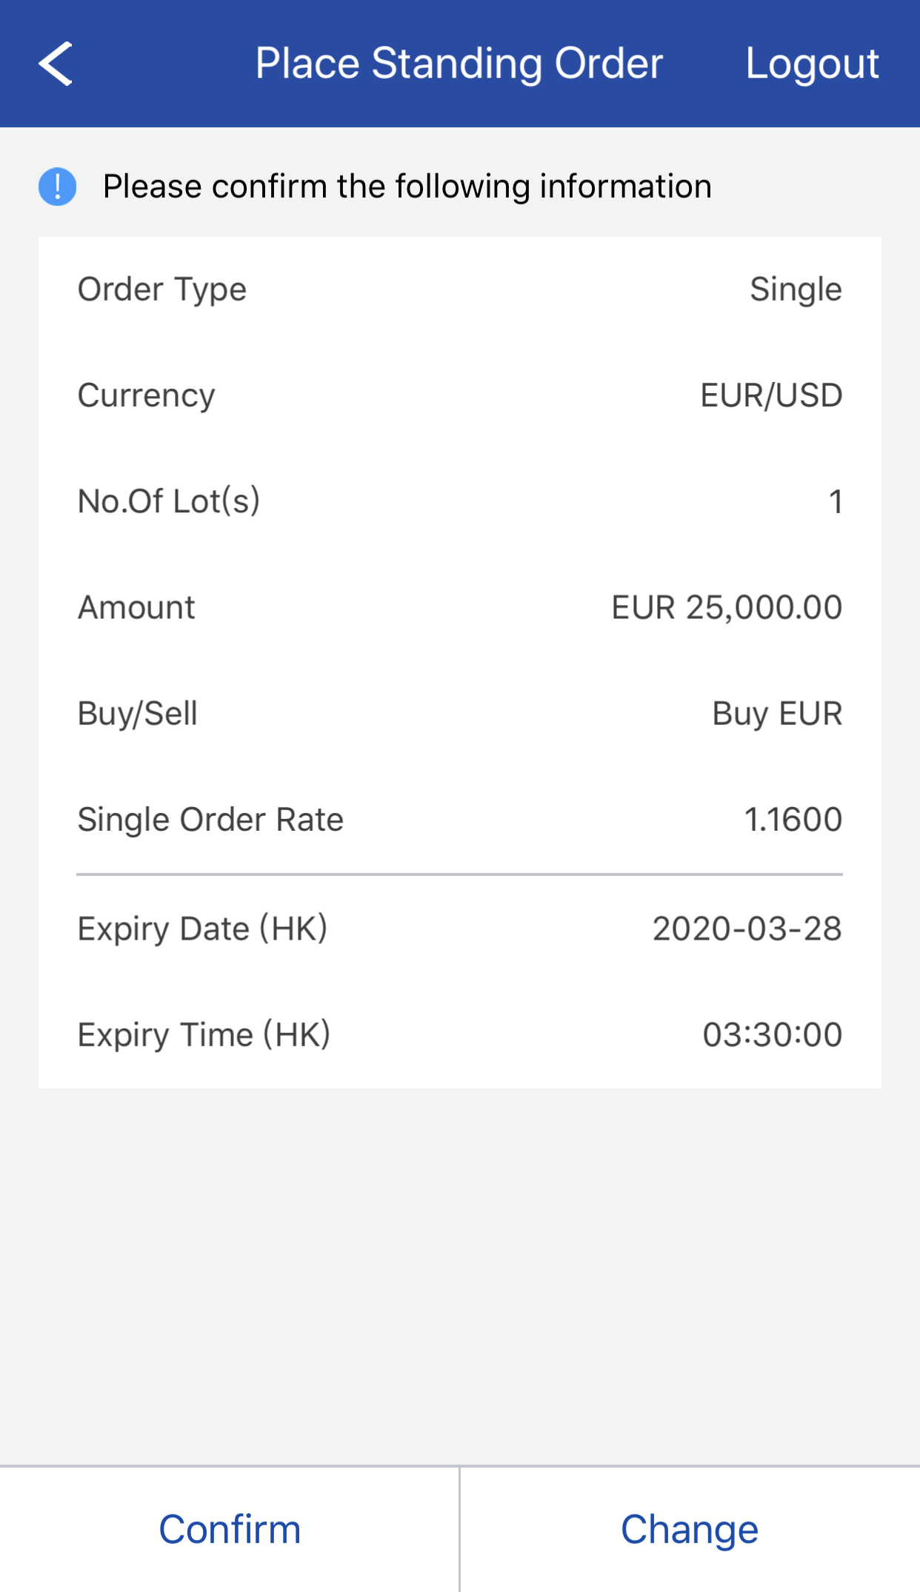Tap Change to edit order
Screen dimensions: 920x1592
[x=689, y=1530]
